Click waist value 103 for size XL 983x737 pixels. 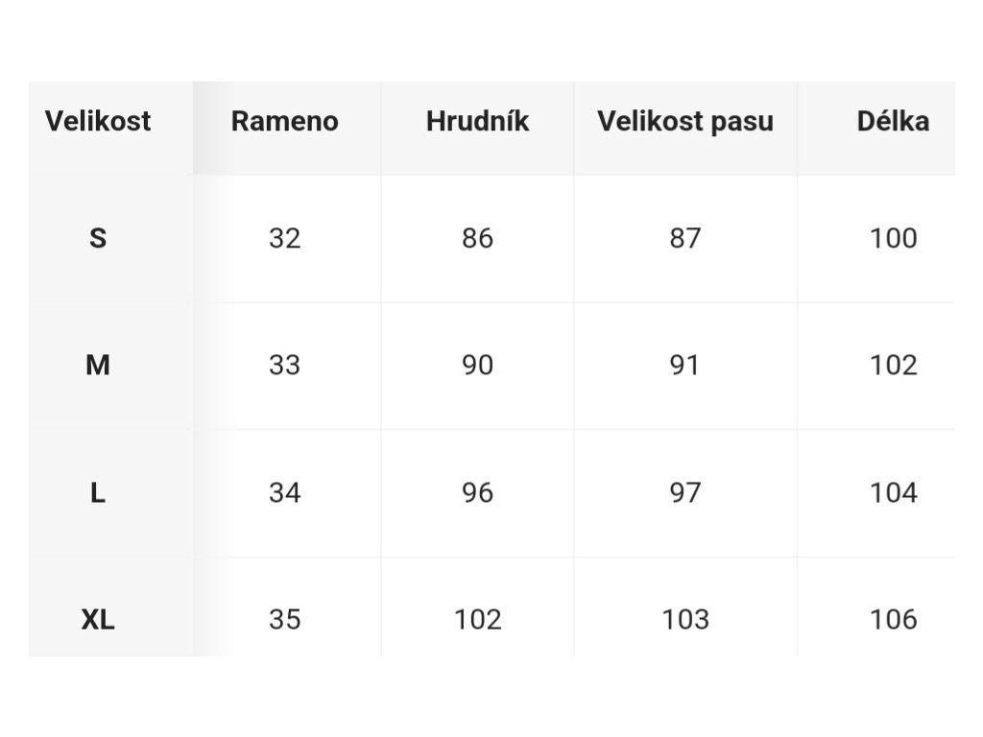point(685,620)
